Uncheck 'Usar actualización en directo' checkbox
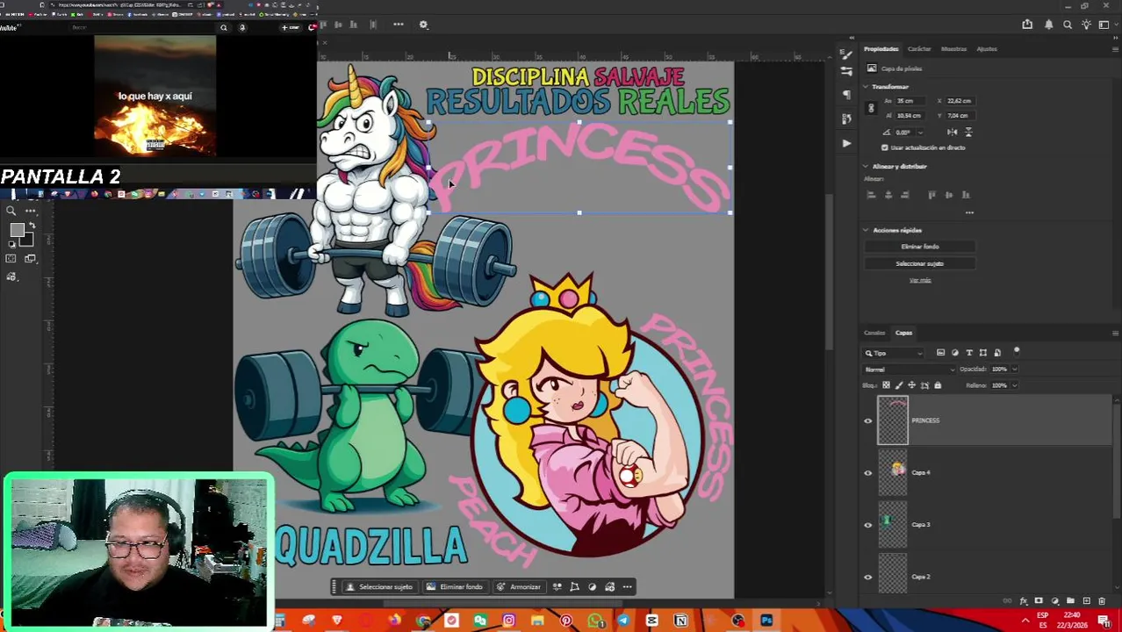1122x632 pixels. (x=885, y=147)
